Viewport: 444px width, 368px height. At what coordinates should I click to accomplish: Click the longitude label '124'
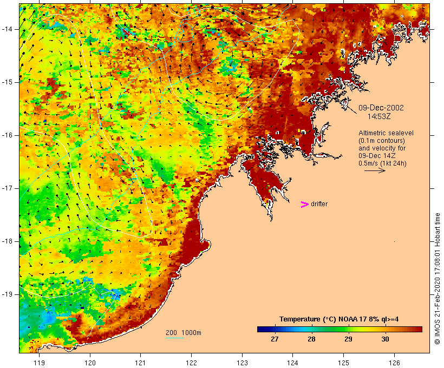click(x=293, y=363)
